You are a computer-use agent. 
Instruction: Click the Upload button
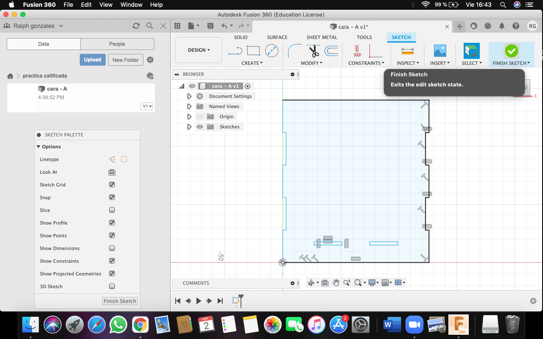(x=92, y=60)
